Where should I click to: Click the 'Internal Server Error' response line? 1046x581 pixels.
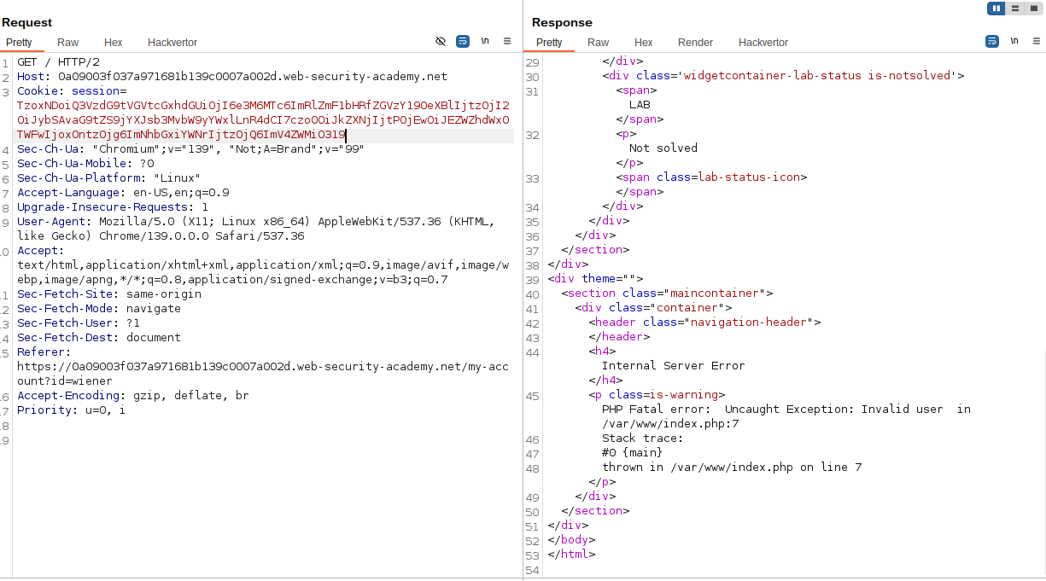(673, 365)
